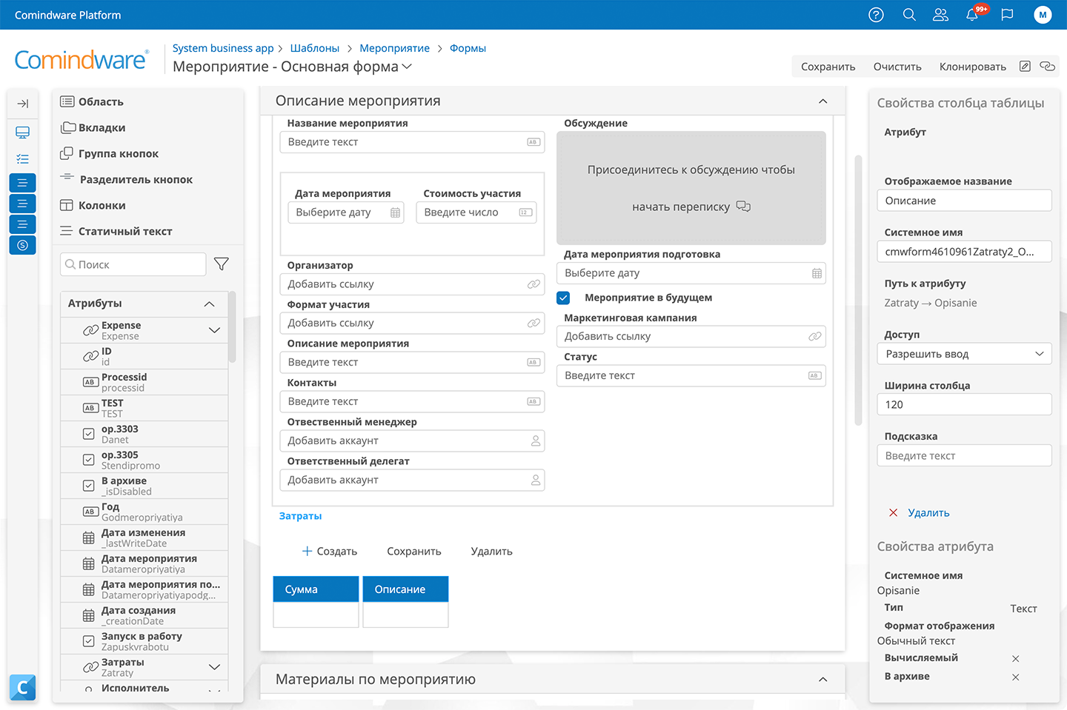Open the checklist icon in left rail
The image size is (1067, 710).
tap(22, 158)
